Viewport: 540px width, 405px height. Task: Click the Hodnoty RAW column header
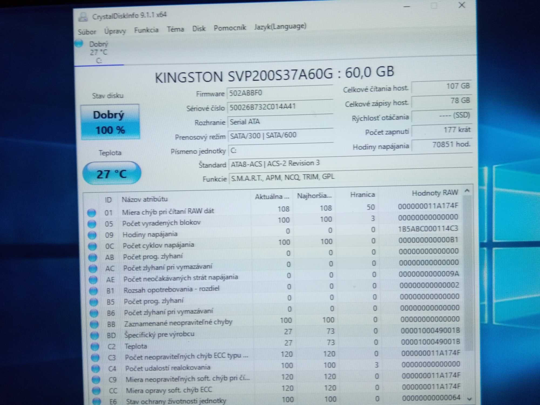pyautogui.click(x=435, y=193)
